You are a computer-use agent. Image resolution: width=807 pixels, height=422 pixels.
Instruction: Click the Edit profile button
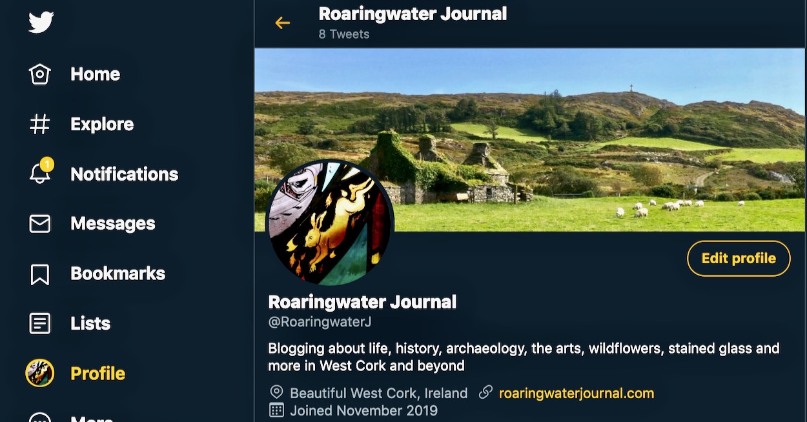click(739, 258)
